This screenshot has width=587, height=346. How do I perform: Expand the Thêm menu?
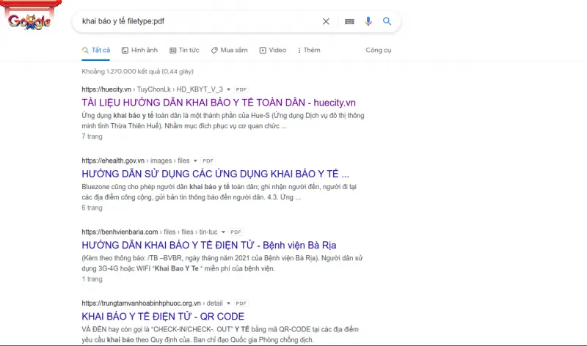pyautogui.click(x=309, y=50)
